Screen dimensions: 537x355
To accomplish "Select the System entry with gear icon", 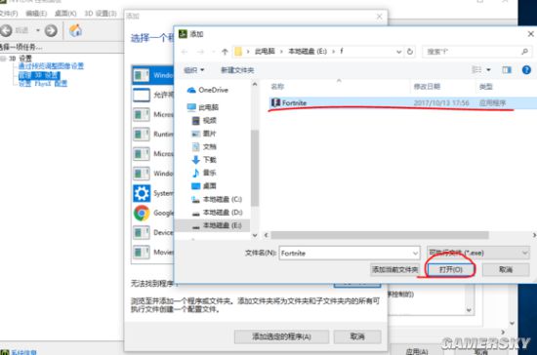I will (x=142, y=193).
